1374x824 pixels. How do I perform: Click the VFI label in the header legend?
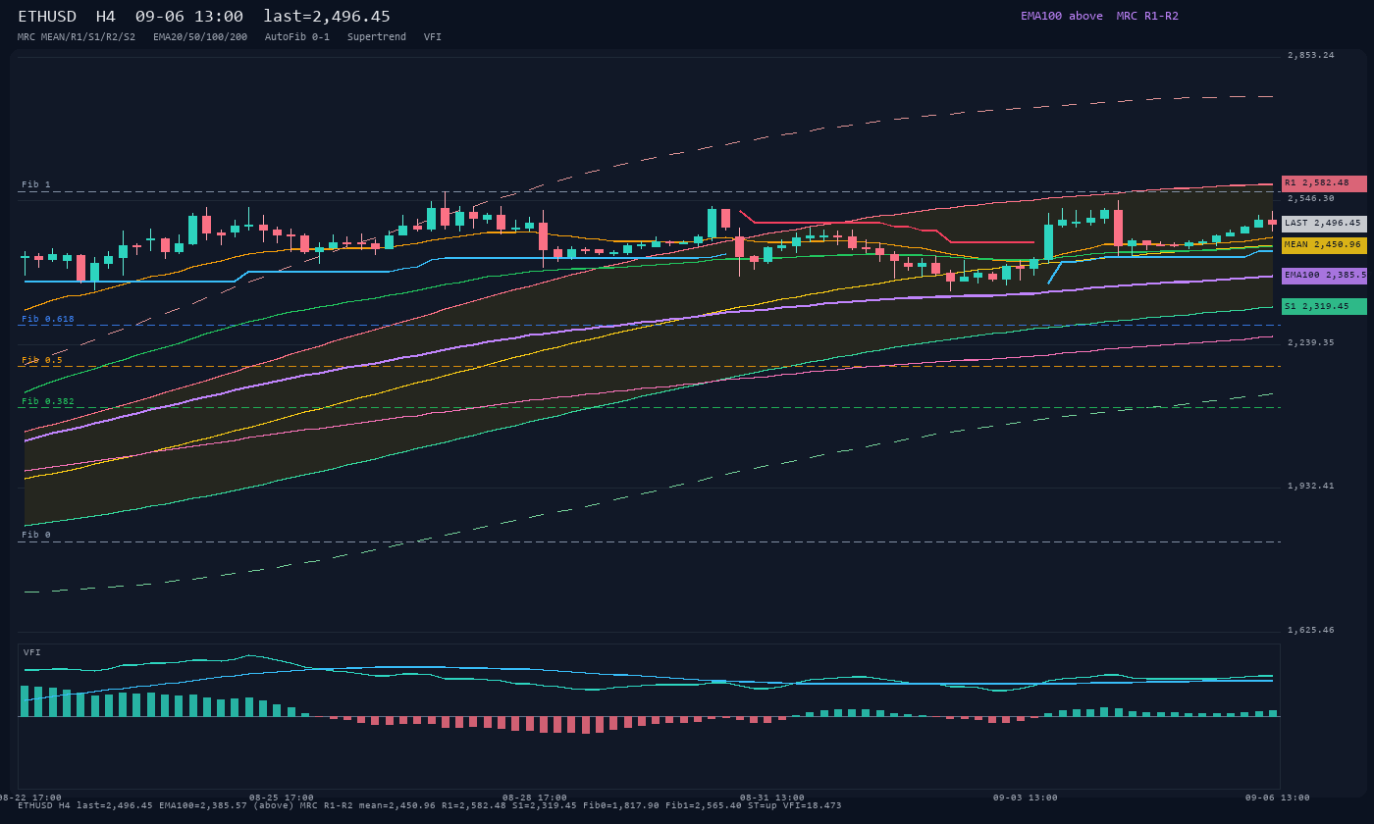(433, 37)
